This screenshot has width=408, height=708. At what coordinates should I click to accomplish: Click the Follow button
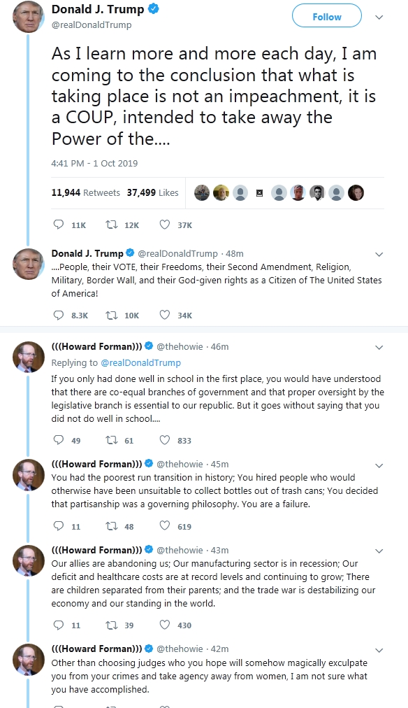coord(327,16)
